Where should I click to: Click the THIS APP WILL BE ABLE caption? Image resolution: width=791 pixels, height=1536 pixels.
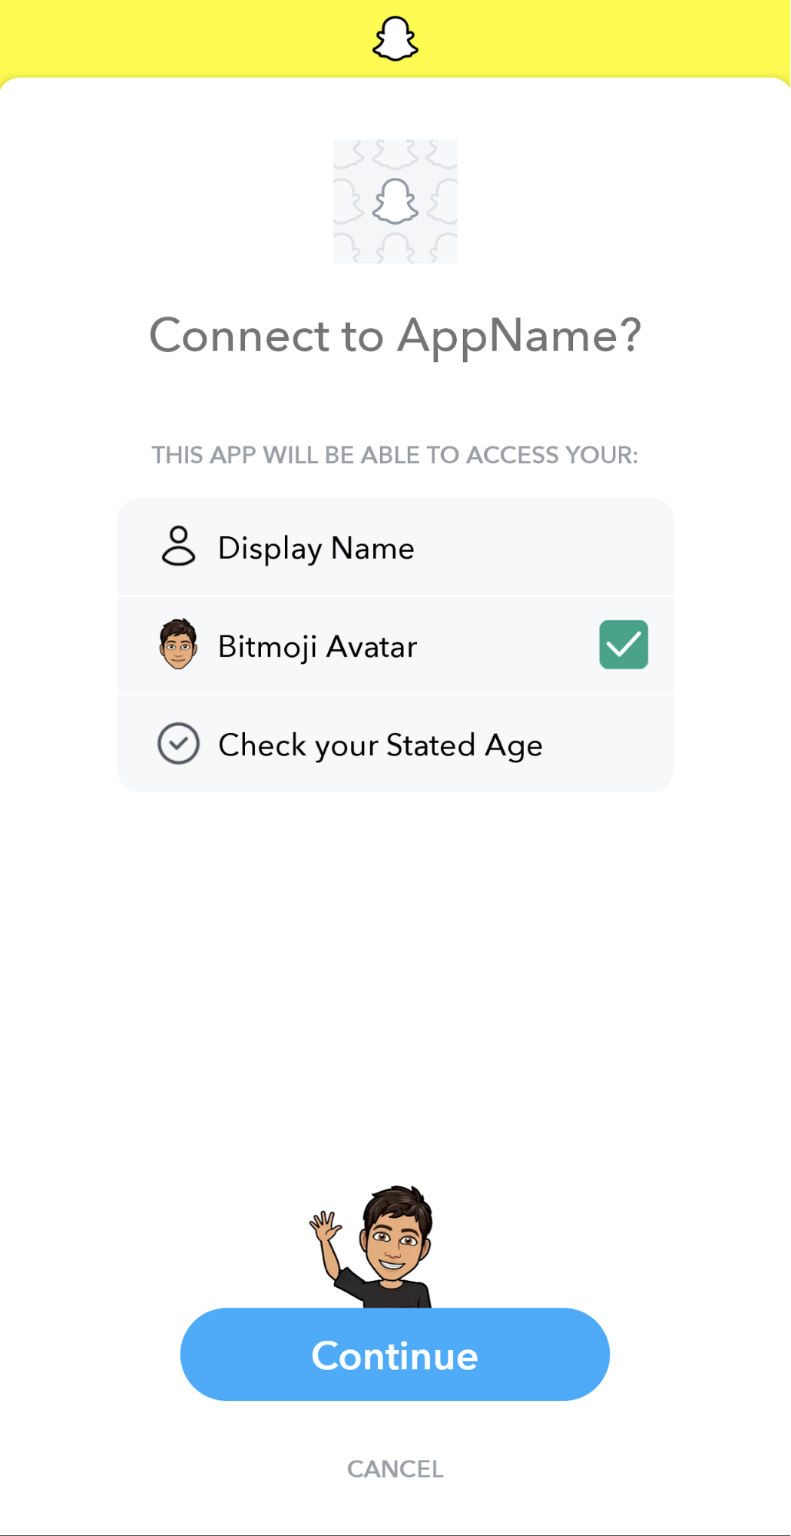(x=395, y=455)
